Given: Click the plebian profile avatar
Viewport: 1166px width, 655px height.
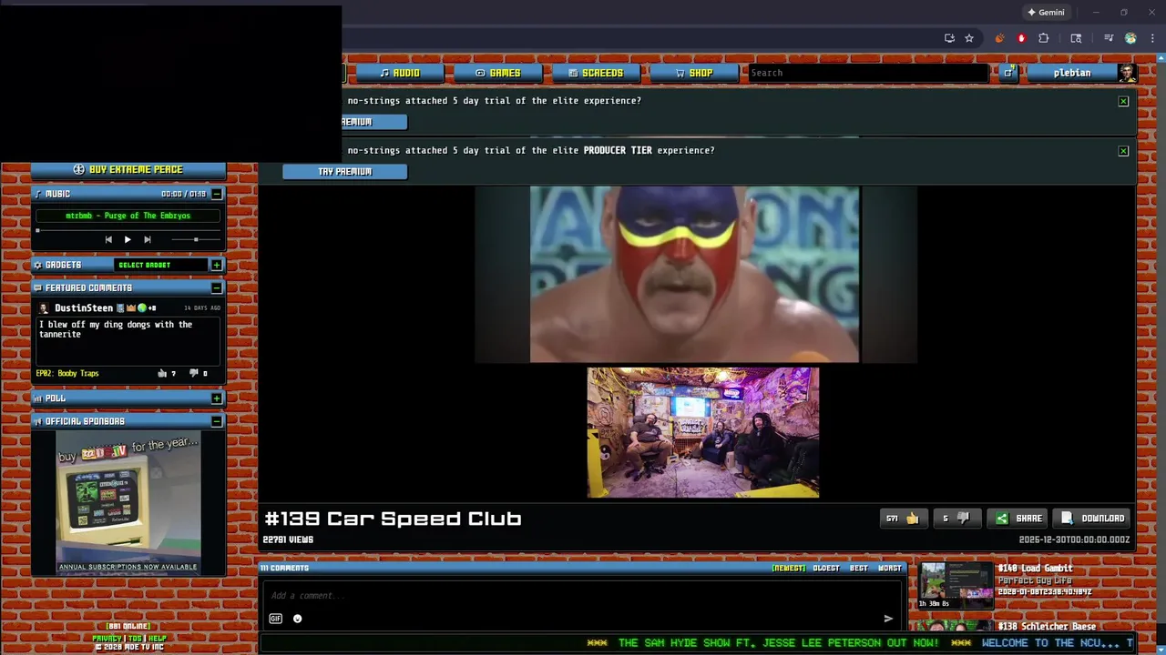Looking at the screenshot, I should point(1127,73).
